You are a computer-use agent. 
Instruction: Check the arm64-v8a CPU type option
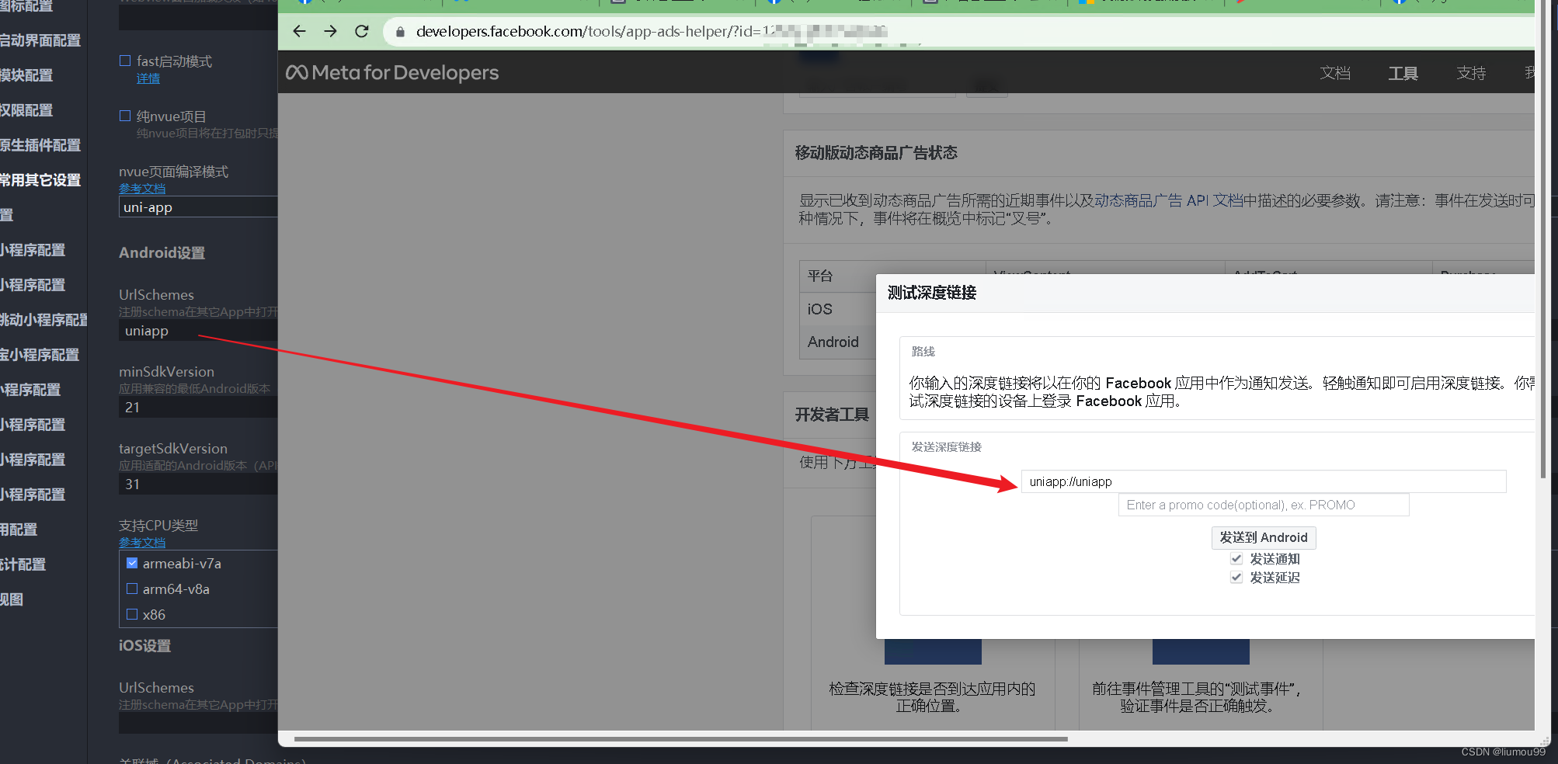tap(132, 589)
